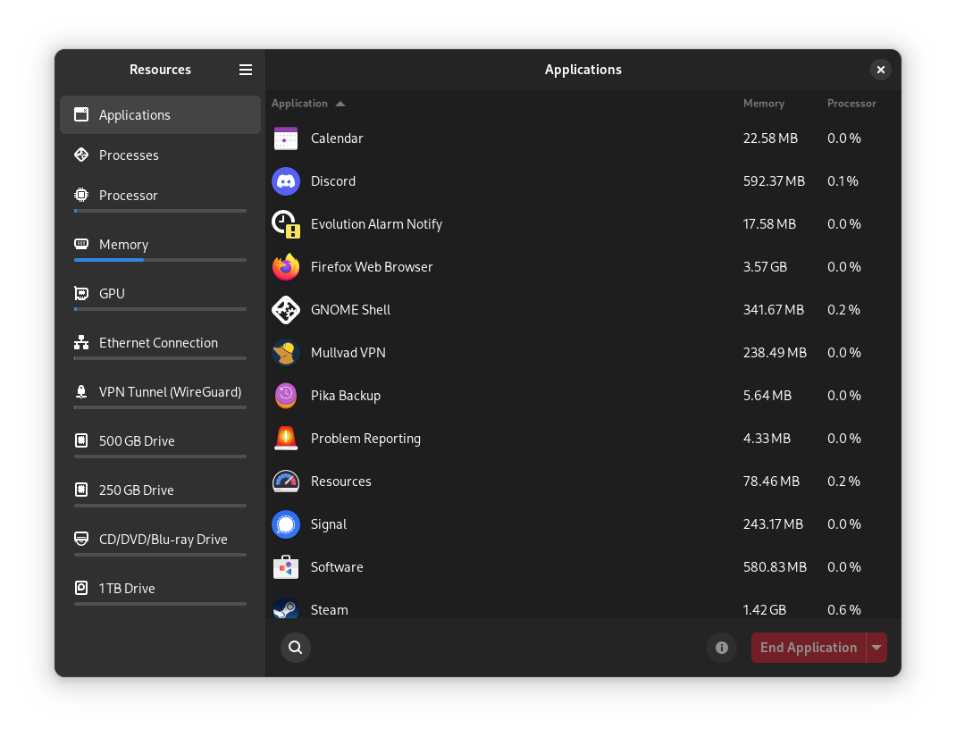Click the Memory sidebar icon
This screenshot has height=737, width=956.
coord(82,244)
